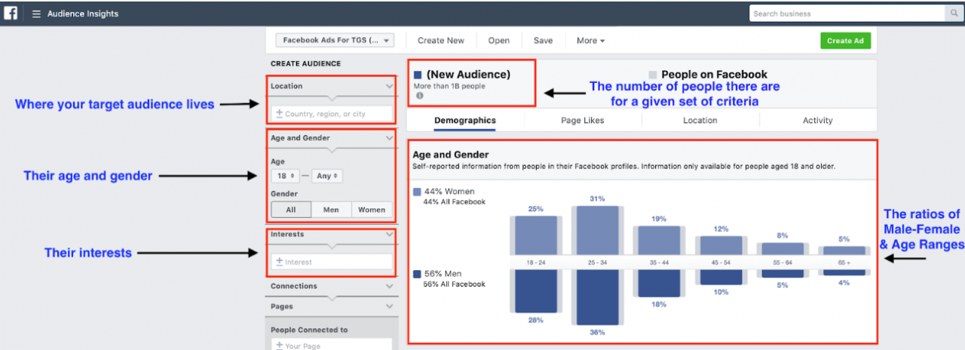Select the Women gender option
The image size is (965, 350).
pos(372,210)
